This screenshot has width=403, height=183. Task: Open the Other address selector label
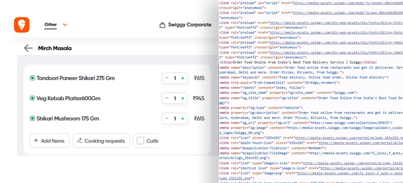50,25
